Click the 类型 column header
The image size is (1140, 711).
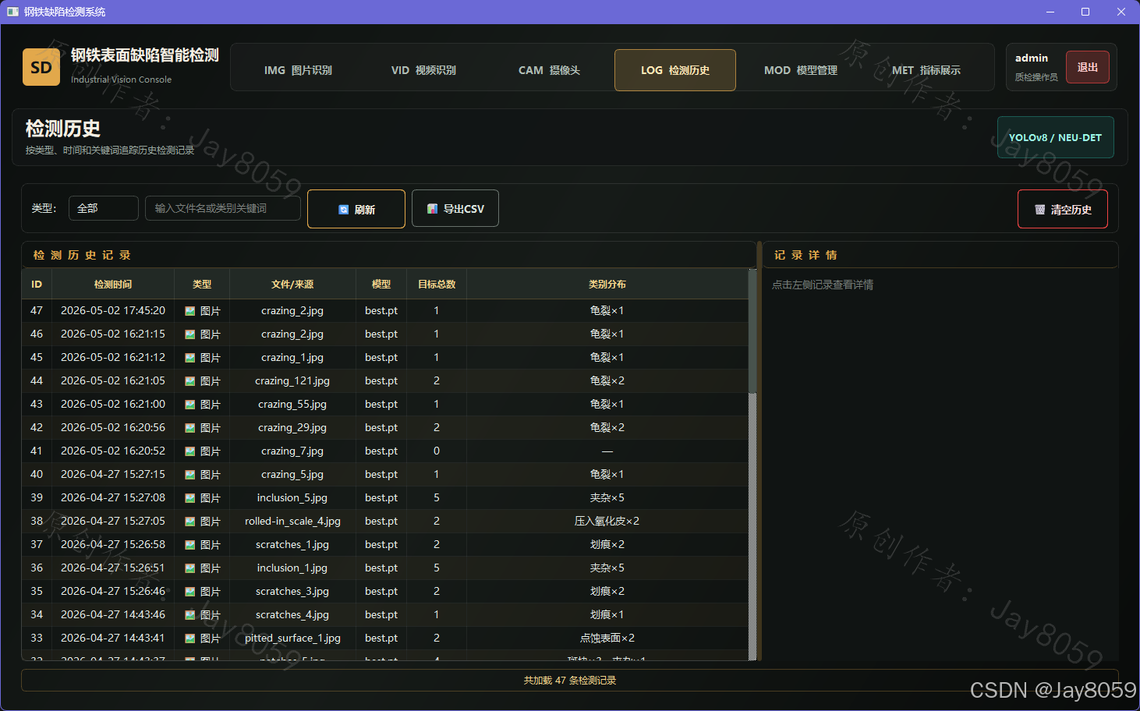point(202,284)
